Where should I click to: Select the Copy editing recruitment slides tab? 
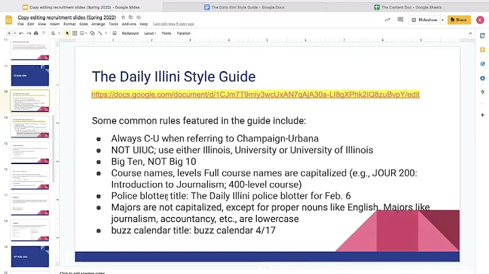(x=81, y=7)
